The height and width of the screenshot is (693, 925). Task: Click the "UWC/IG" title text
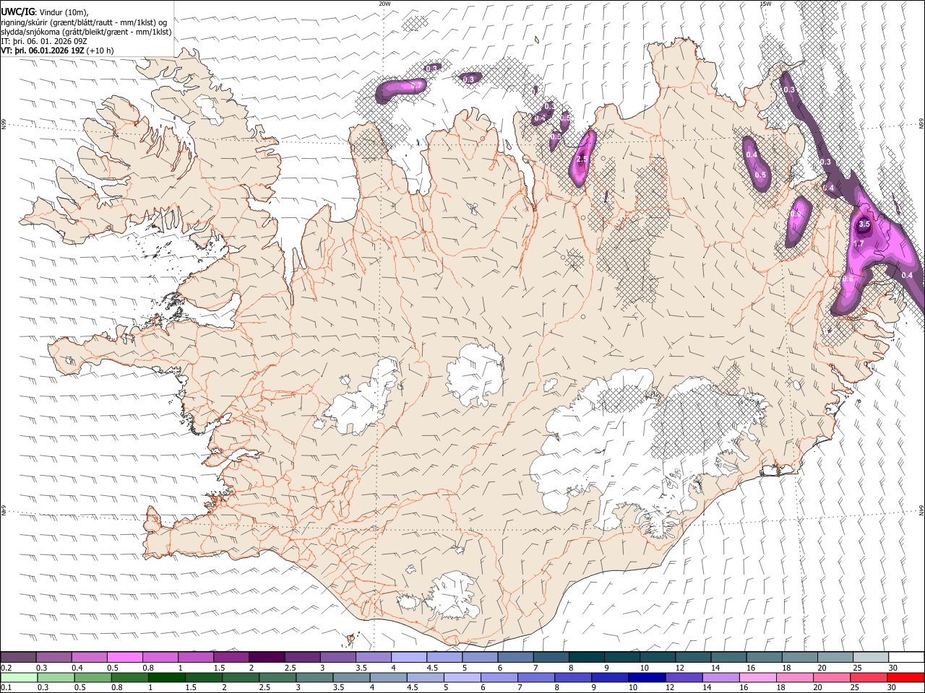pos(17,12)
